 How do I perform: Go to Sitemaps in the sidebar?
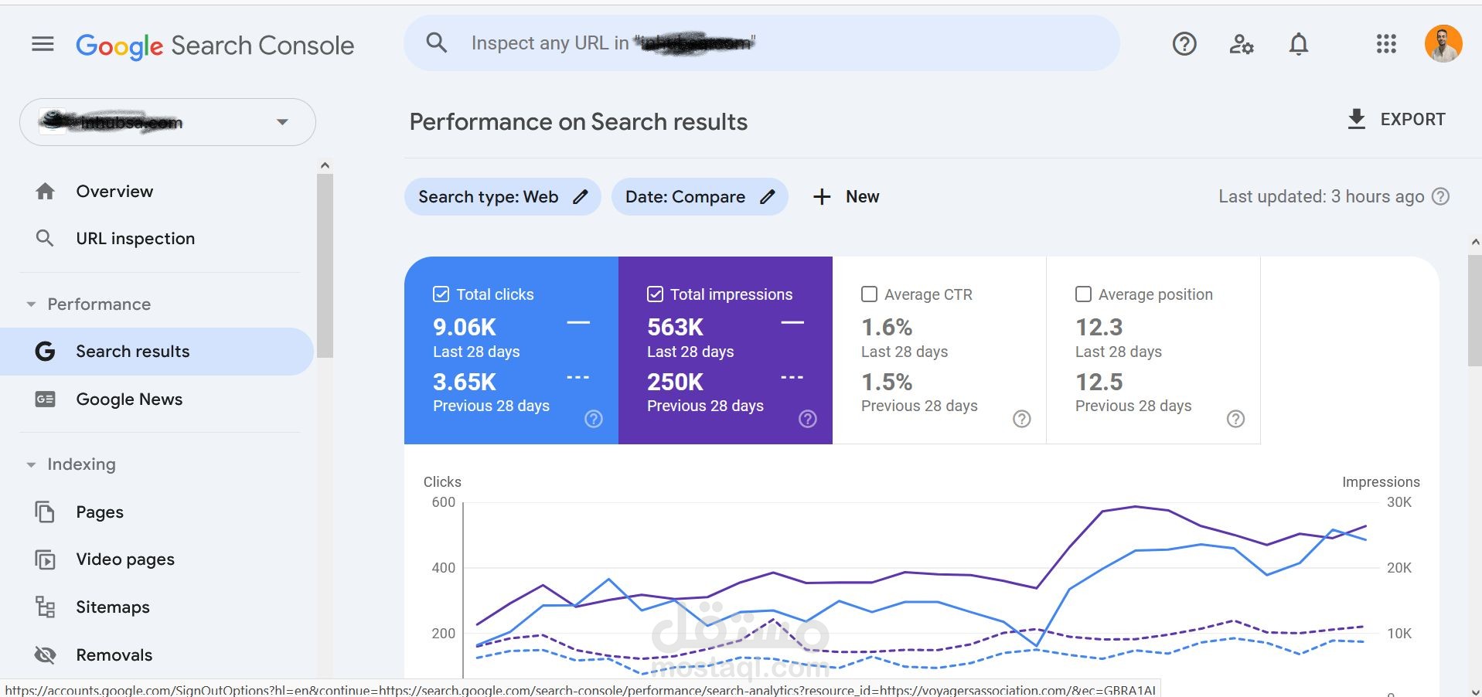click(113, 607)
